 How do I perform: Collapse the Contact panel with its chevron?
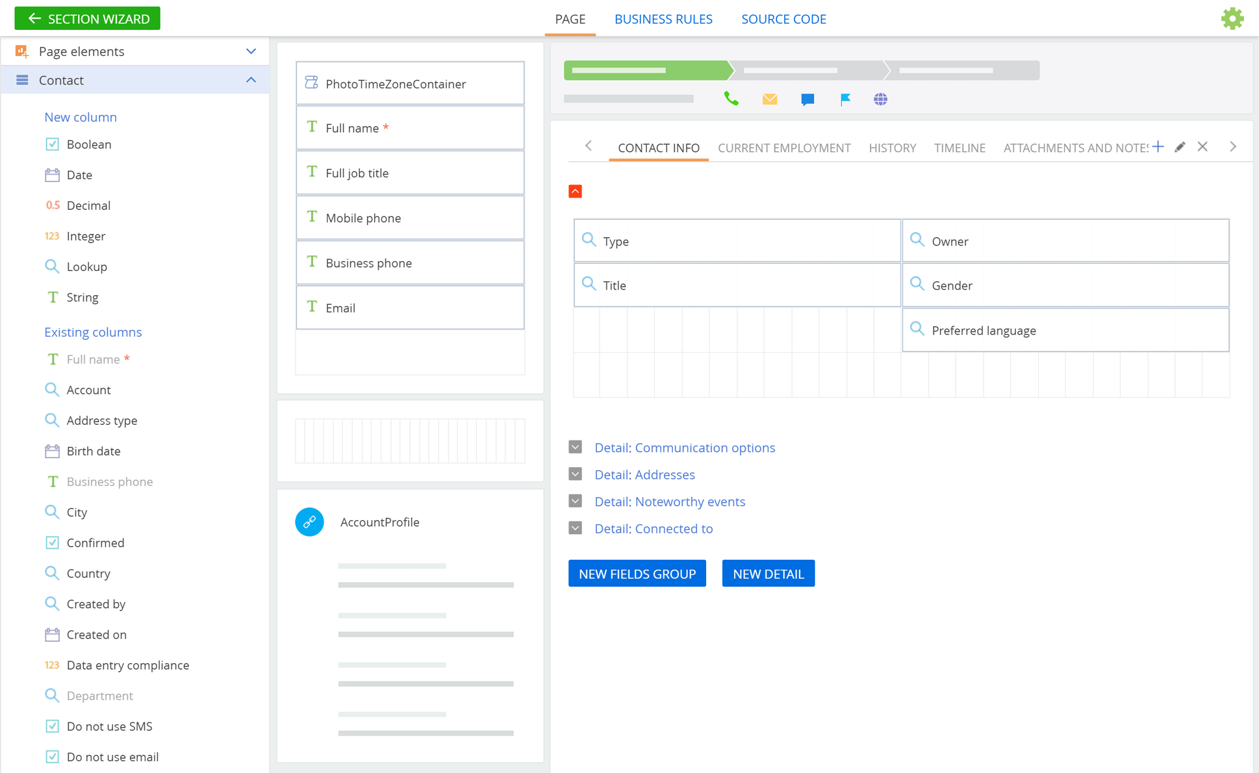click(251, 79)
